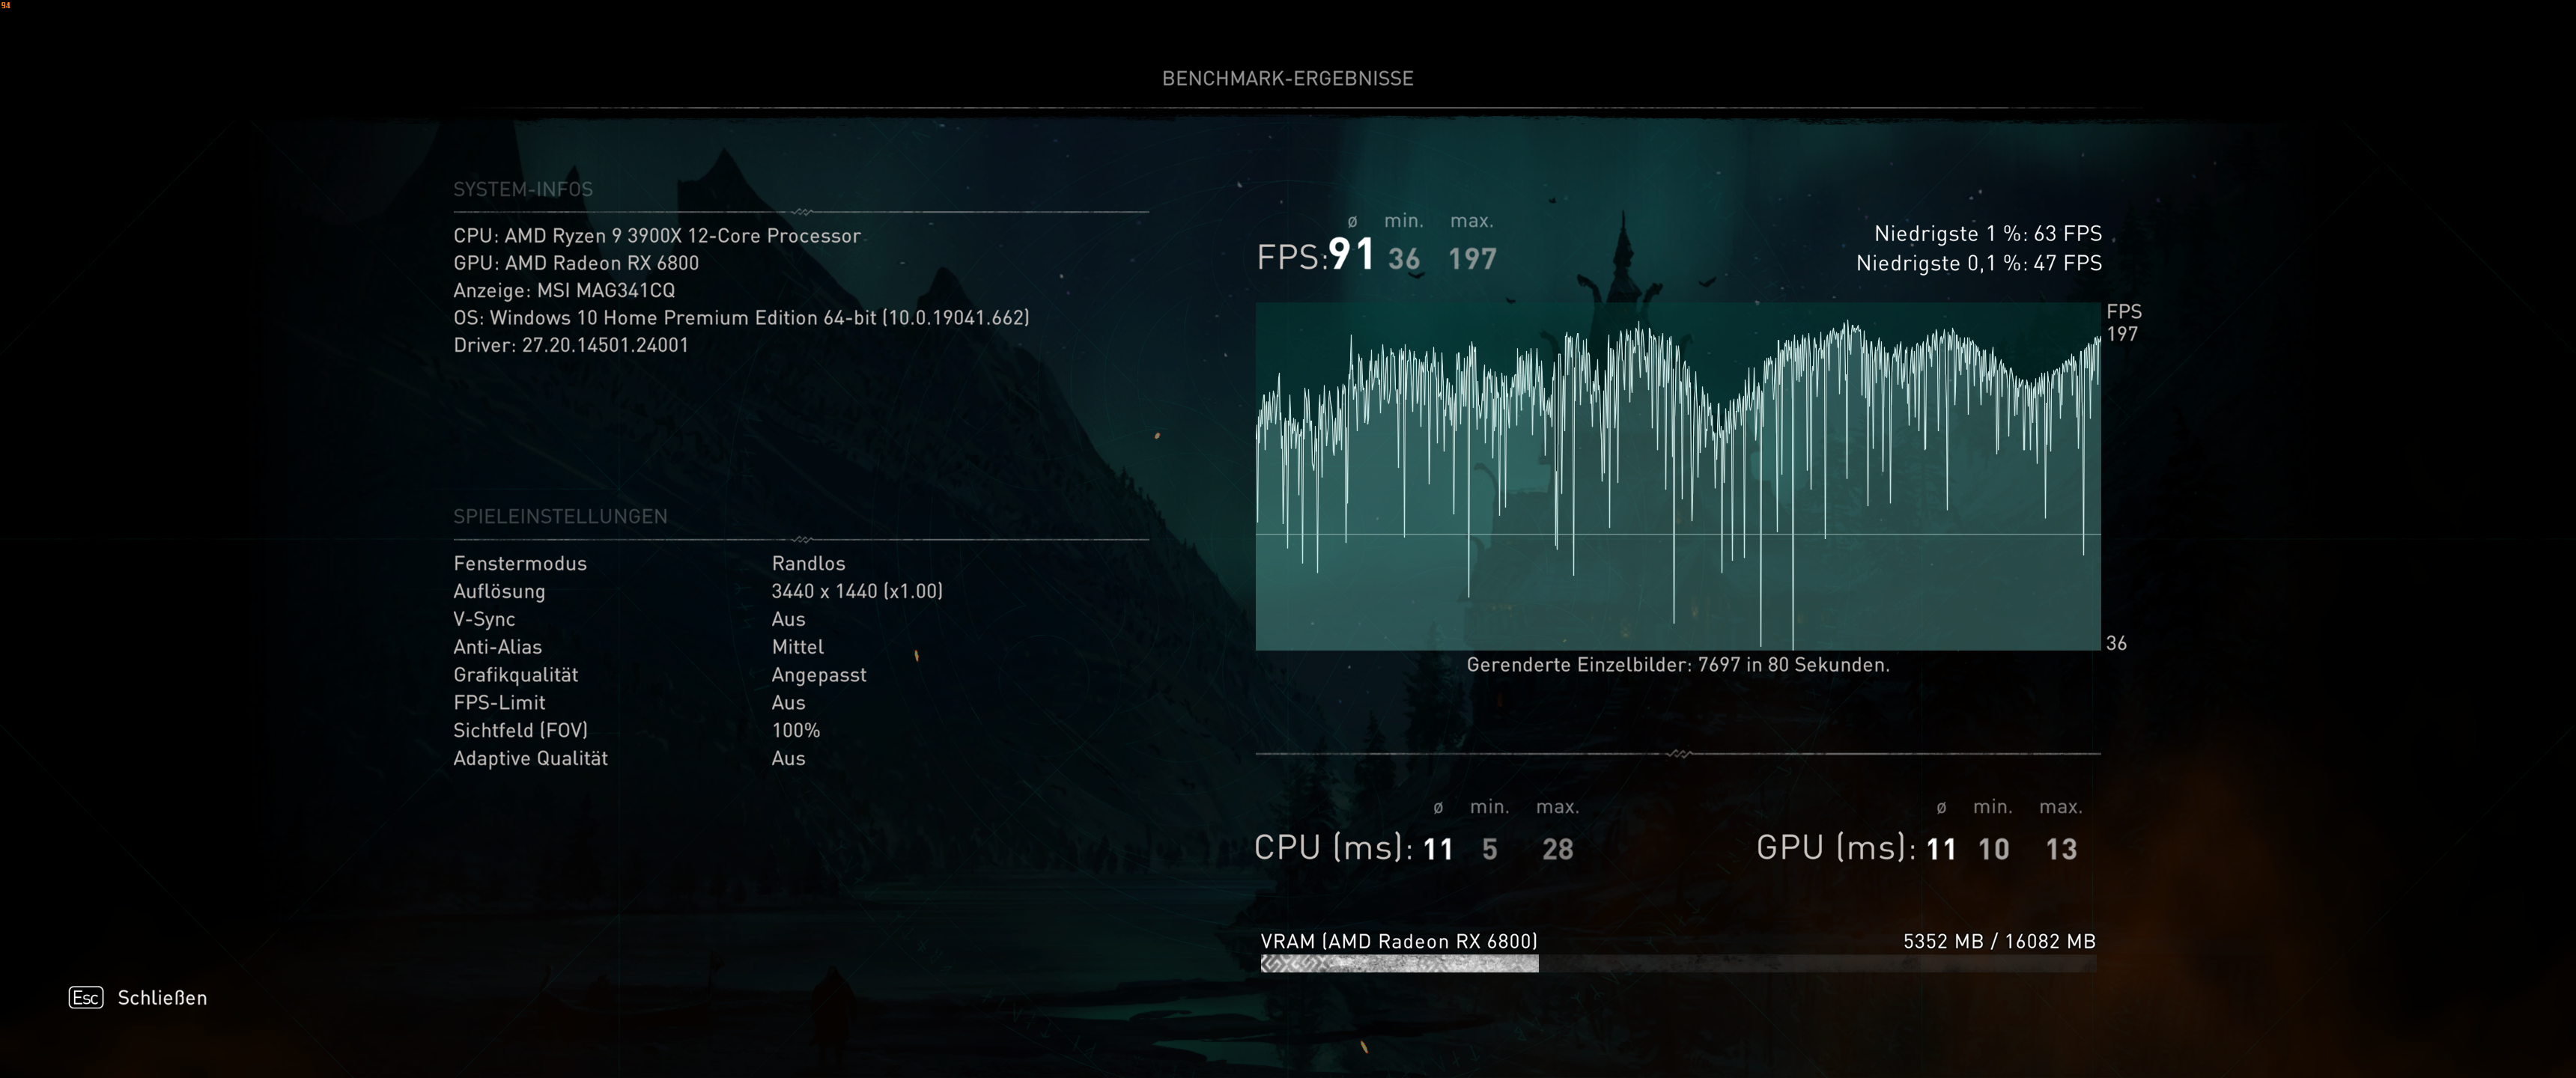Click the GPU AMD Radeon RX 6800 line
This screenshot has width=2576, height=1078.
click(x=576, y=263)
